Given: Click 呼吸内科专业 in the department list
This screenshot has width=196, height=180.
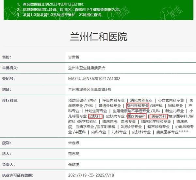Looking at the screenshot, I should point(113,100).
